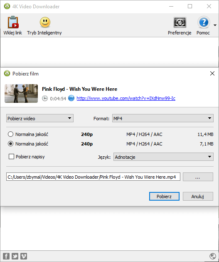The height and width of the screenshot is (262, 219).
Task: Click the 11,4 MB size value
Action: (205, 134)
